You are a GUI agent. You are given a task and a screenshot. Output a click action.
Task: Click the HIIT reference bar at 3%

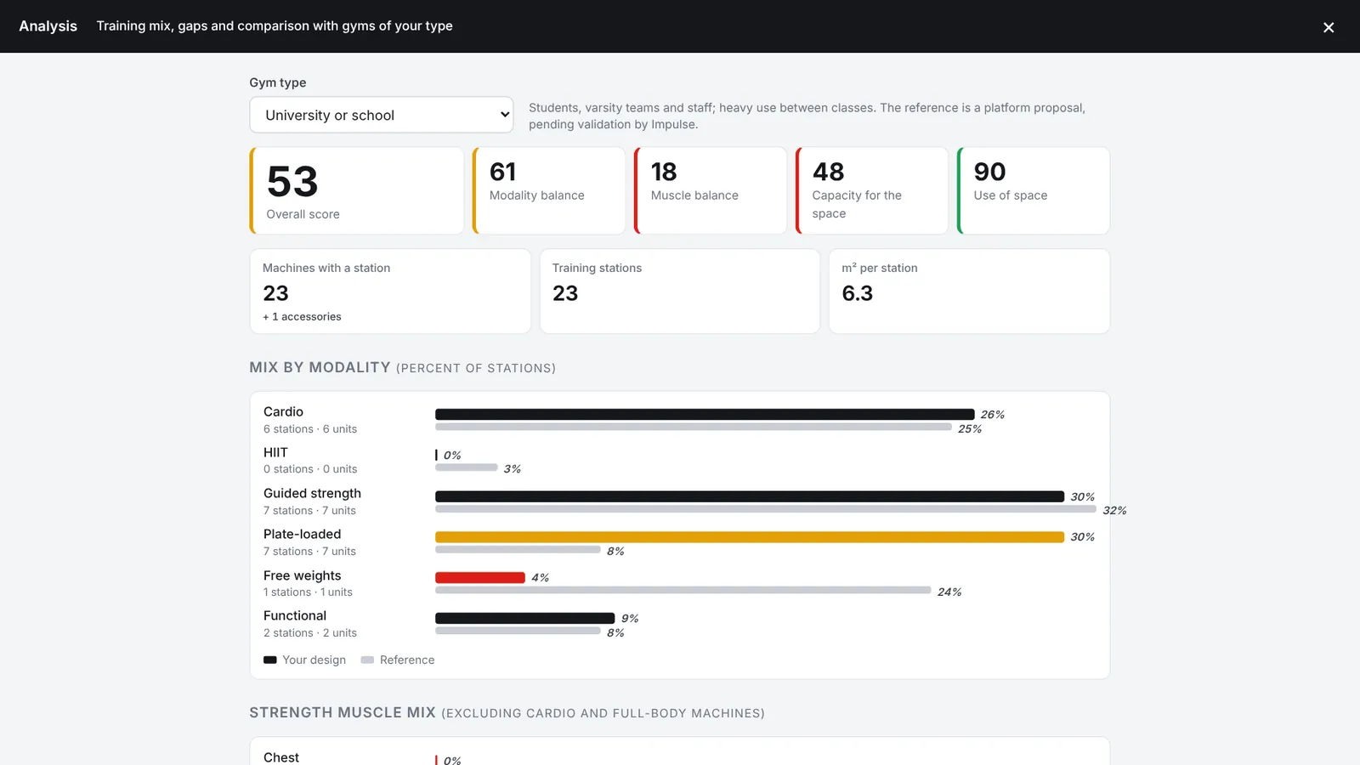click(x=466, y=467)
